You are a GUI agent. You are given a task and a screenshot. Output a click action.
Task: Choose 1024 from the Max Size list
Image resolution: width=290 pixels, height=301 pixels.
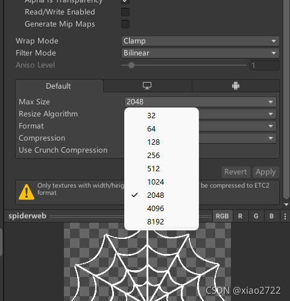tap(162, 182)
